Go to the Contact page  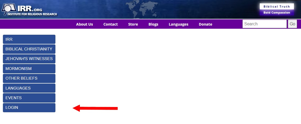111,24
